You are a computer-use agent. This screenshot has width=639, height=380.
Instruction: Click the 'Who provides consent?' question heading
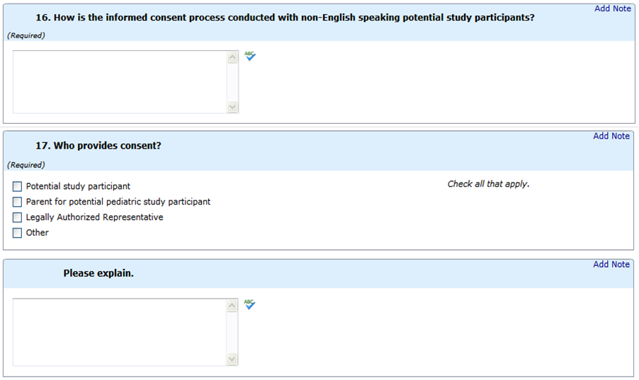[98, 146]
